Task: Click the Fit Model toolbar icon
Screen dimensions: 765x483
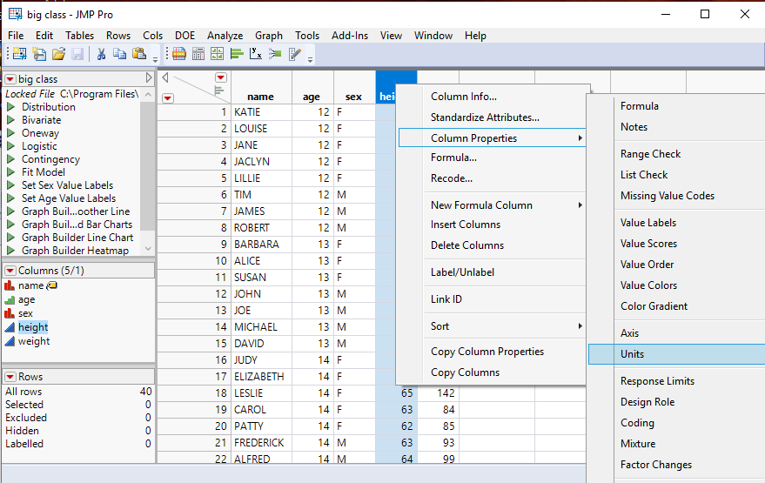Action: tap(275, 54)
